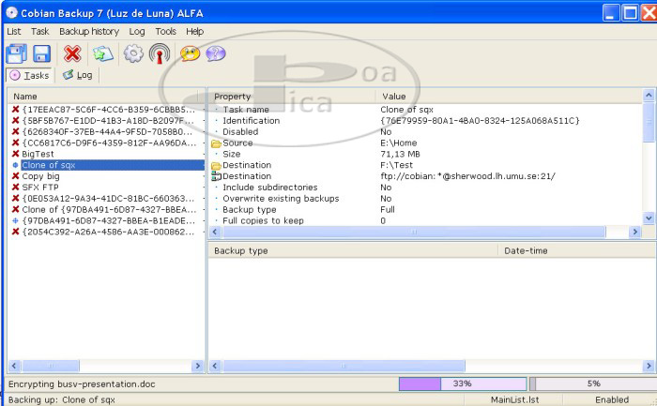Click the save all floppy disks icon

click(x=17, y=53)
